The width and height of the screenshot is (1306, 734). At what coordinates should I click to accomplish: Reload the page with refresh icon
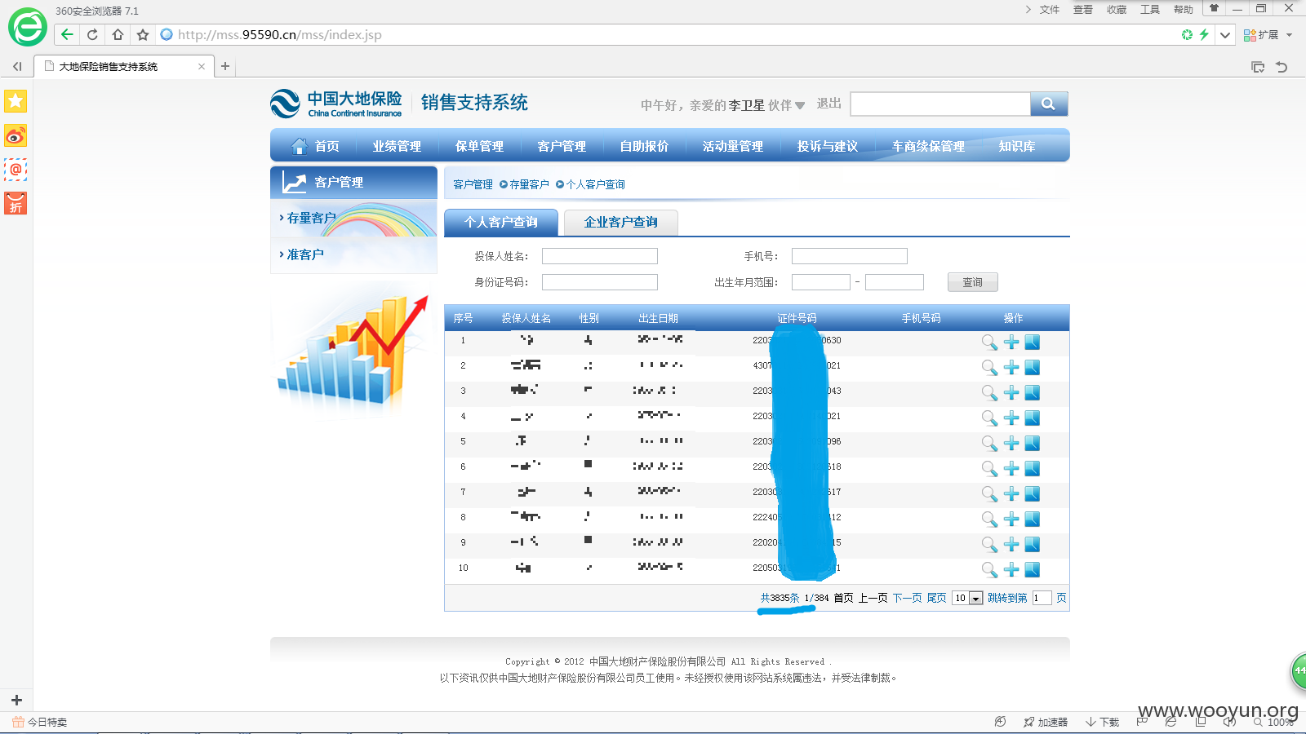coord(92,34)
